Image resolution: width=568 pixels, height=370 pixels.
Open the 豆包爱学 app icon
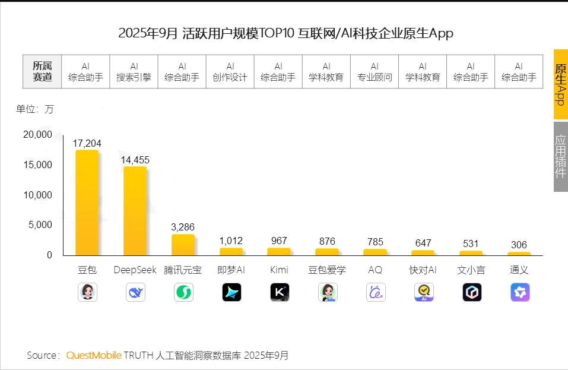(327, 292)
